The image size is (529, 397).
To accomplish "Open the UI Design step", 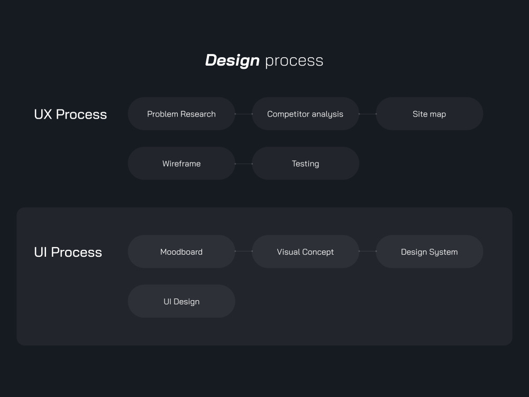I will (181, 301).
